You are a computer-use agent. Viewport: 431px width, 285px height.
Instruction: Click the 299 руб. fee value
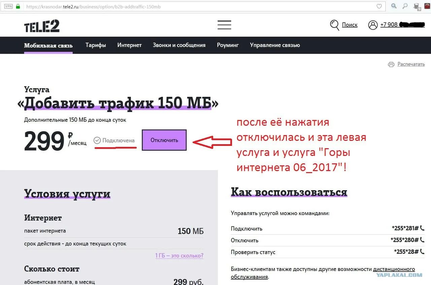189,282
